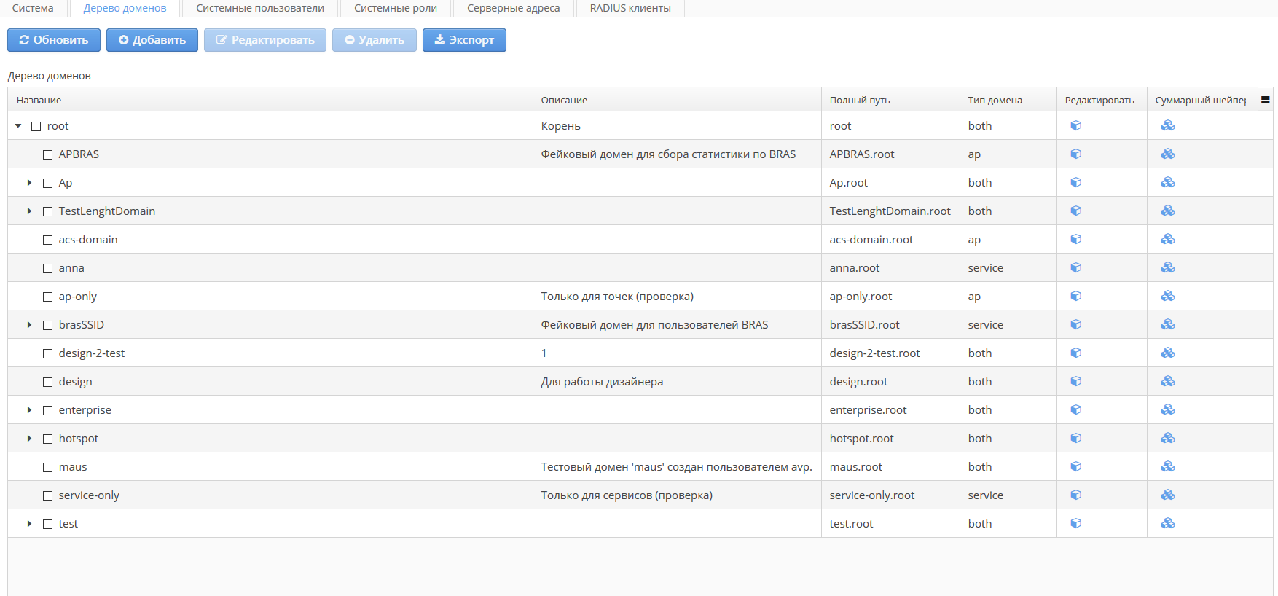The width and height of the screenshot is (1278, 596).
Task: Expand the TestLenghtDomain node
Action: coord(29,211)
